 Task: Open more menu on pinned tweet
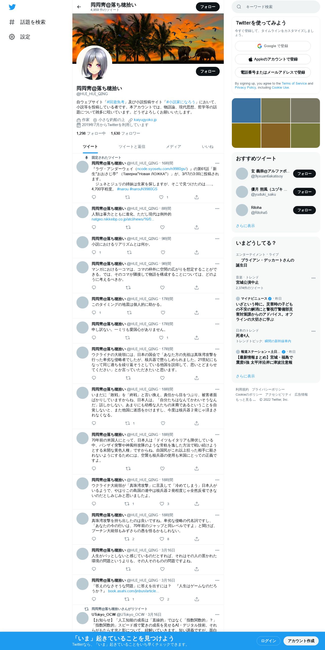pyautogui.click(x=217, y=163)
